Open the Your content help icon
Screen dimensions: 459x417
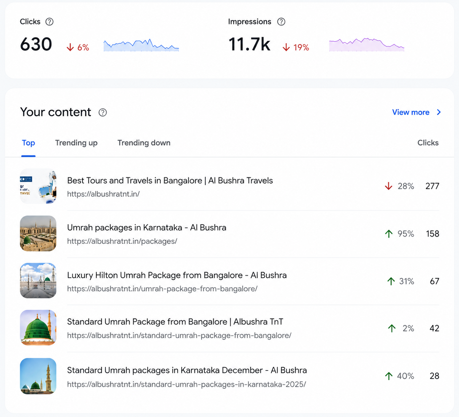tap(102, 112)
